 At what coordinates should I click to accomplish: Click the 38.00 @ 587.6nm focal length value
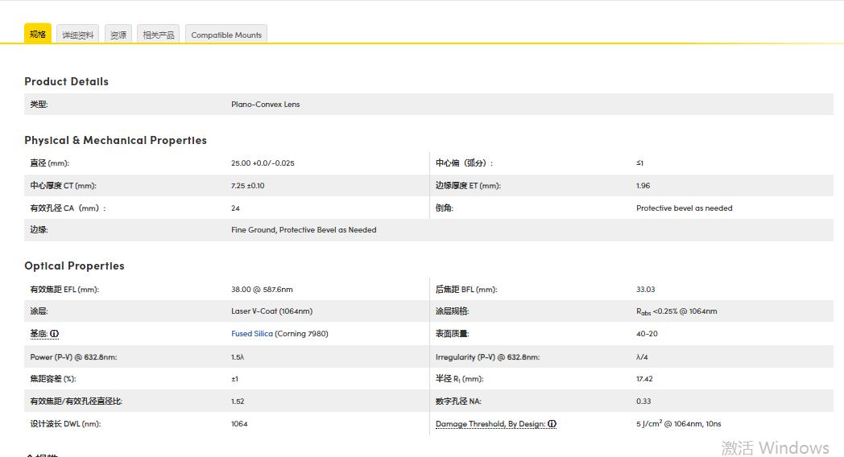click(x=262, y=289)
